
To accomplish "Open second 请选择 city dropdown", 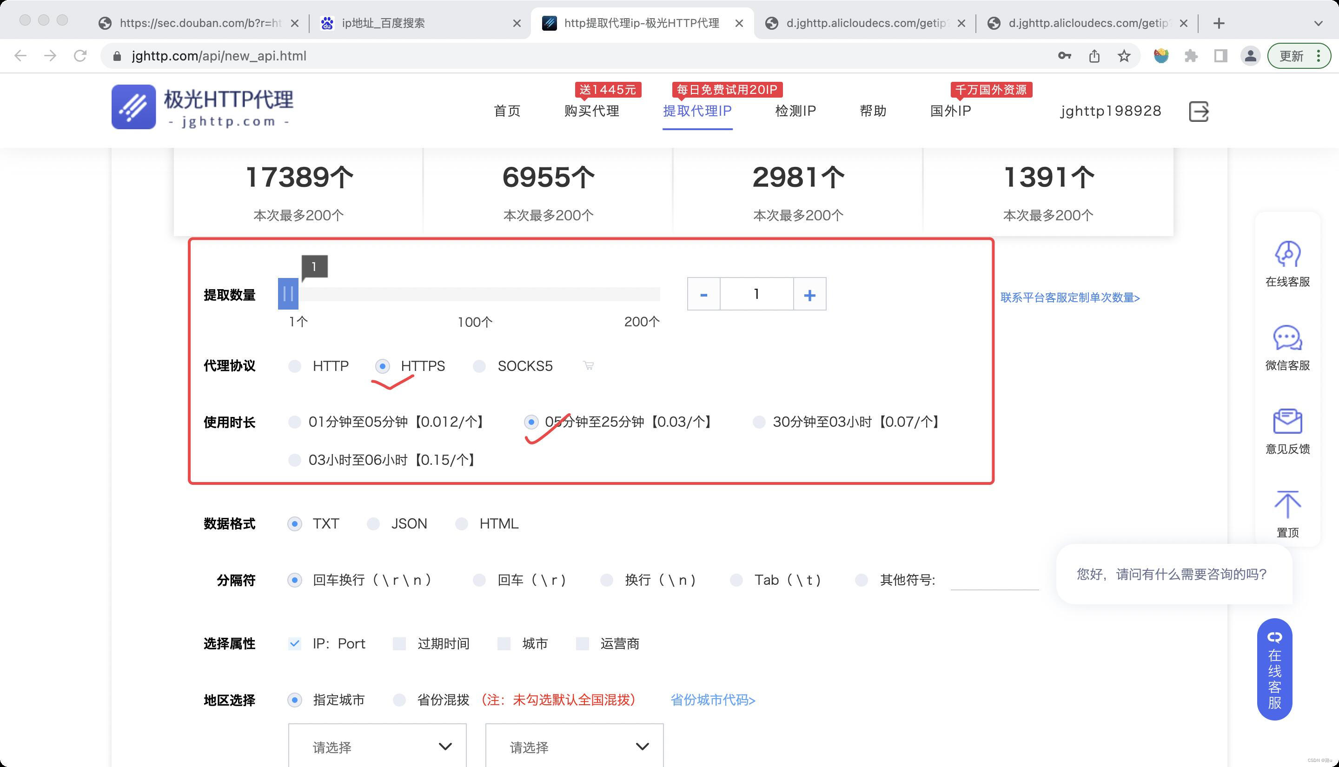I will click(x=574, y=746).
